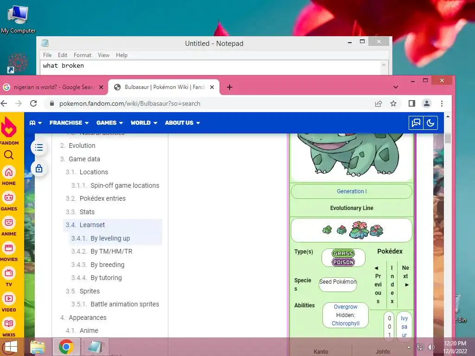View site info lock icon
475x356 pixels.
pos(52,103)
